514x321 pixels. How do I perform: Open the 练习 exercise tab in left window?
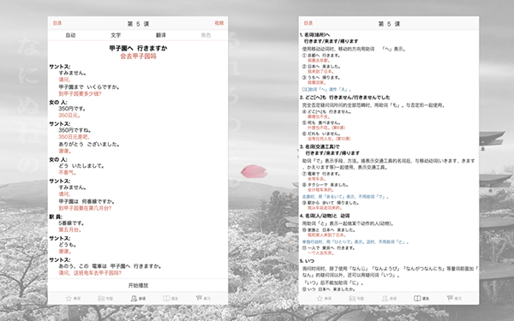coord(203,298)
